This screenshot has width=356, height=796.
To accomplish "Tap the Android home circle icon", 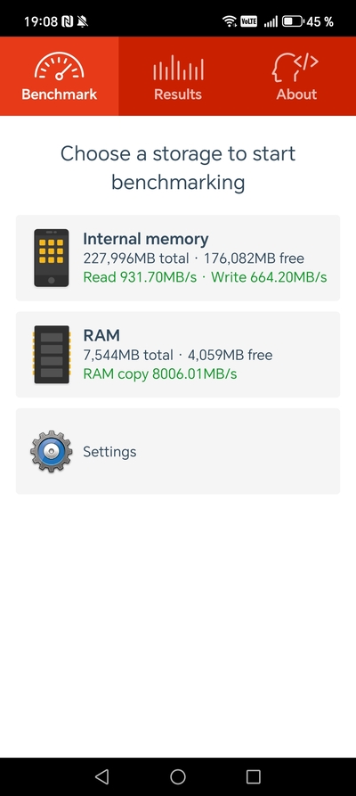I will 178,776.
